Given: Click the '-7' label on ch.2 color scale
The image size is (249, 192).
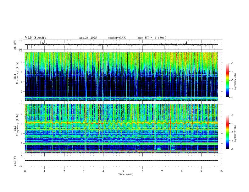Looking at the screenshot, I should (232, 149).
